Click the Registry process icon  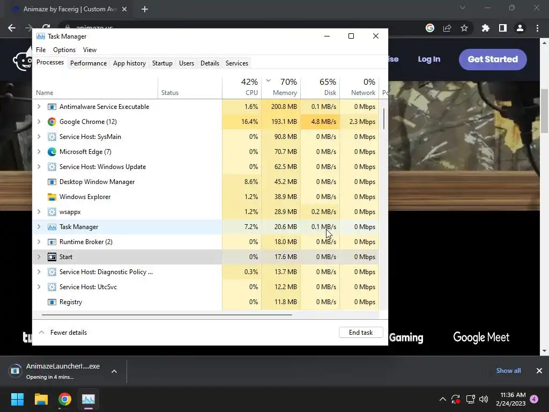point(52,302)
